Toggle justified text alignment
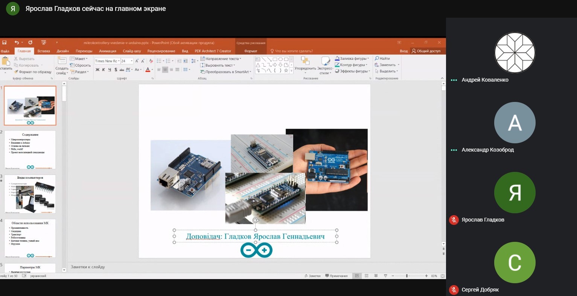 tap(177, 70)
